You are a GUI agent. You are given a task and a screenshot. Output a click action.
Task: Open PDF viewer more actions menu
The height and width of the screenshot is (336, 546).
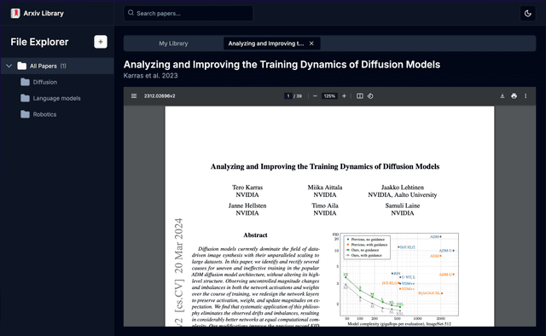(x=526, y=96)
